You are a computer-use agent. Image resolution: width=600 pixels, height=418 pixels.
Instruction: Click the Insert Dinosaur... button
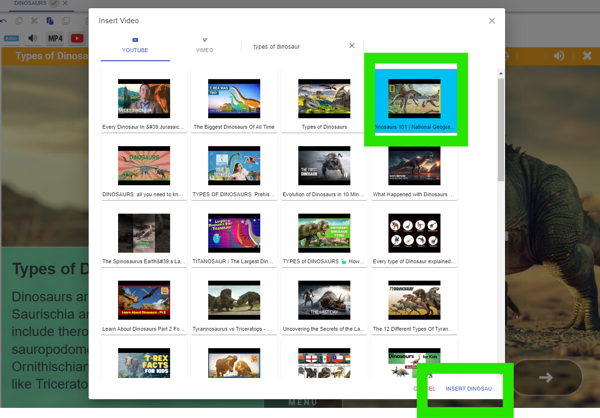[471, 389]
